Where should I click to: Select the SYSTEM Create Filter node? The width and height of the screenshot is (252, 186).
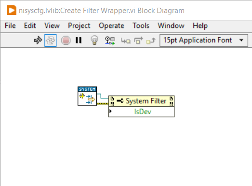coord(87,96)
